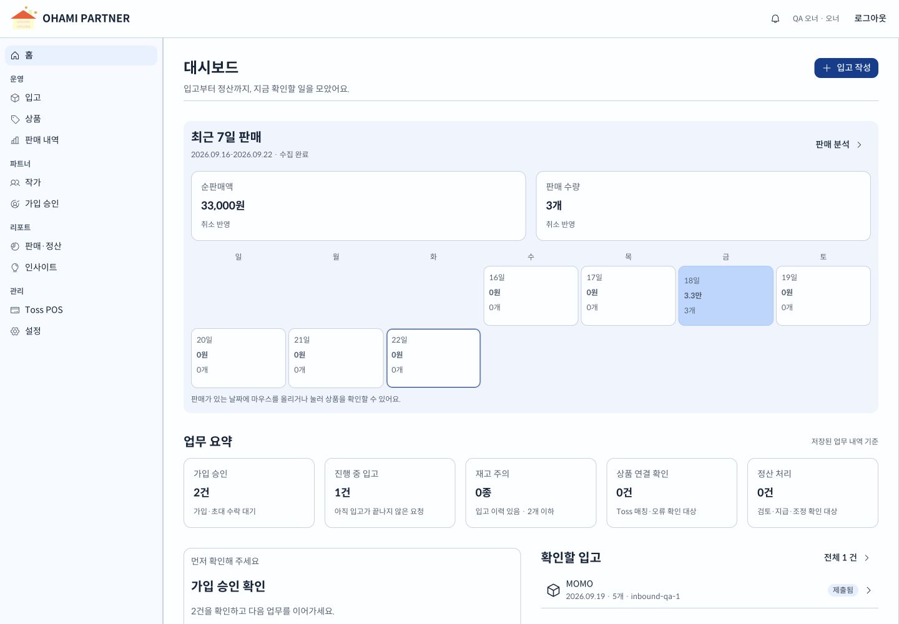Click the notification bell icon
899x624 pixels.
[x=775, y=19]
